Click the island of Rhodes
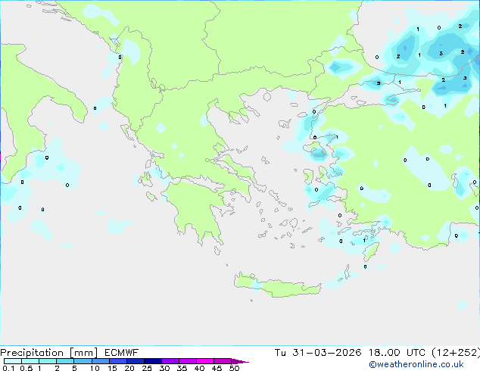The height and width of the screenshot is (371, 480). pos(371,251)
